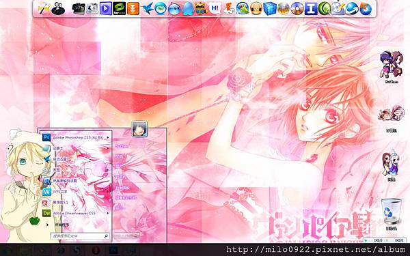This screenshot has width=410, height=256.
Task: Open the purple CD disc dock icon
Action: coord(297,9)
